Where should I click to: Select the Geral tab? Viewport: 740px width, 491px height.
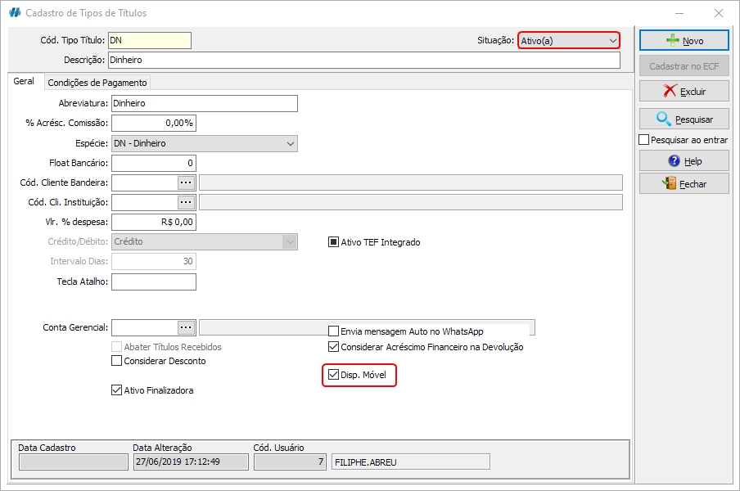24,82
